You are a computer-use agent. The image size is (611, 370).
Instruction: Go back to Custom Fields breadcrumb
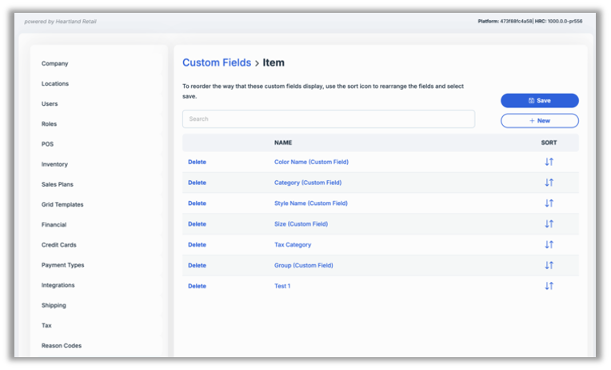[x=216, y=62]
